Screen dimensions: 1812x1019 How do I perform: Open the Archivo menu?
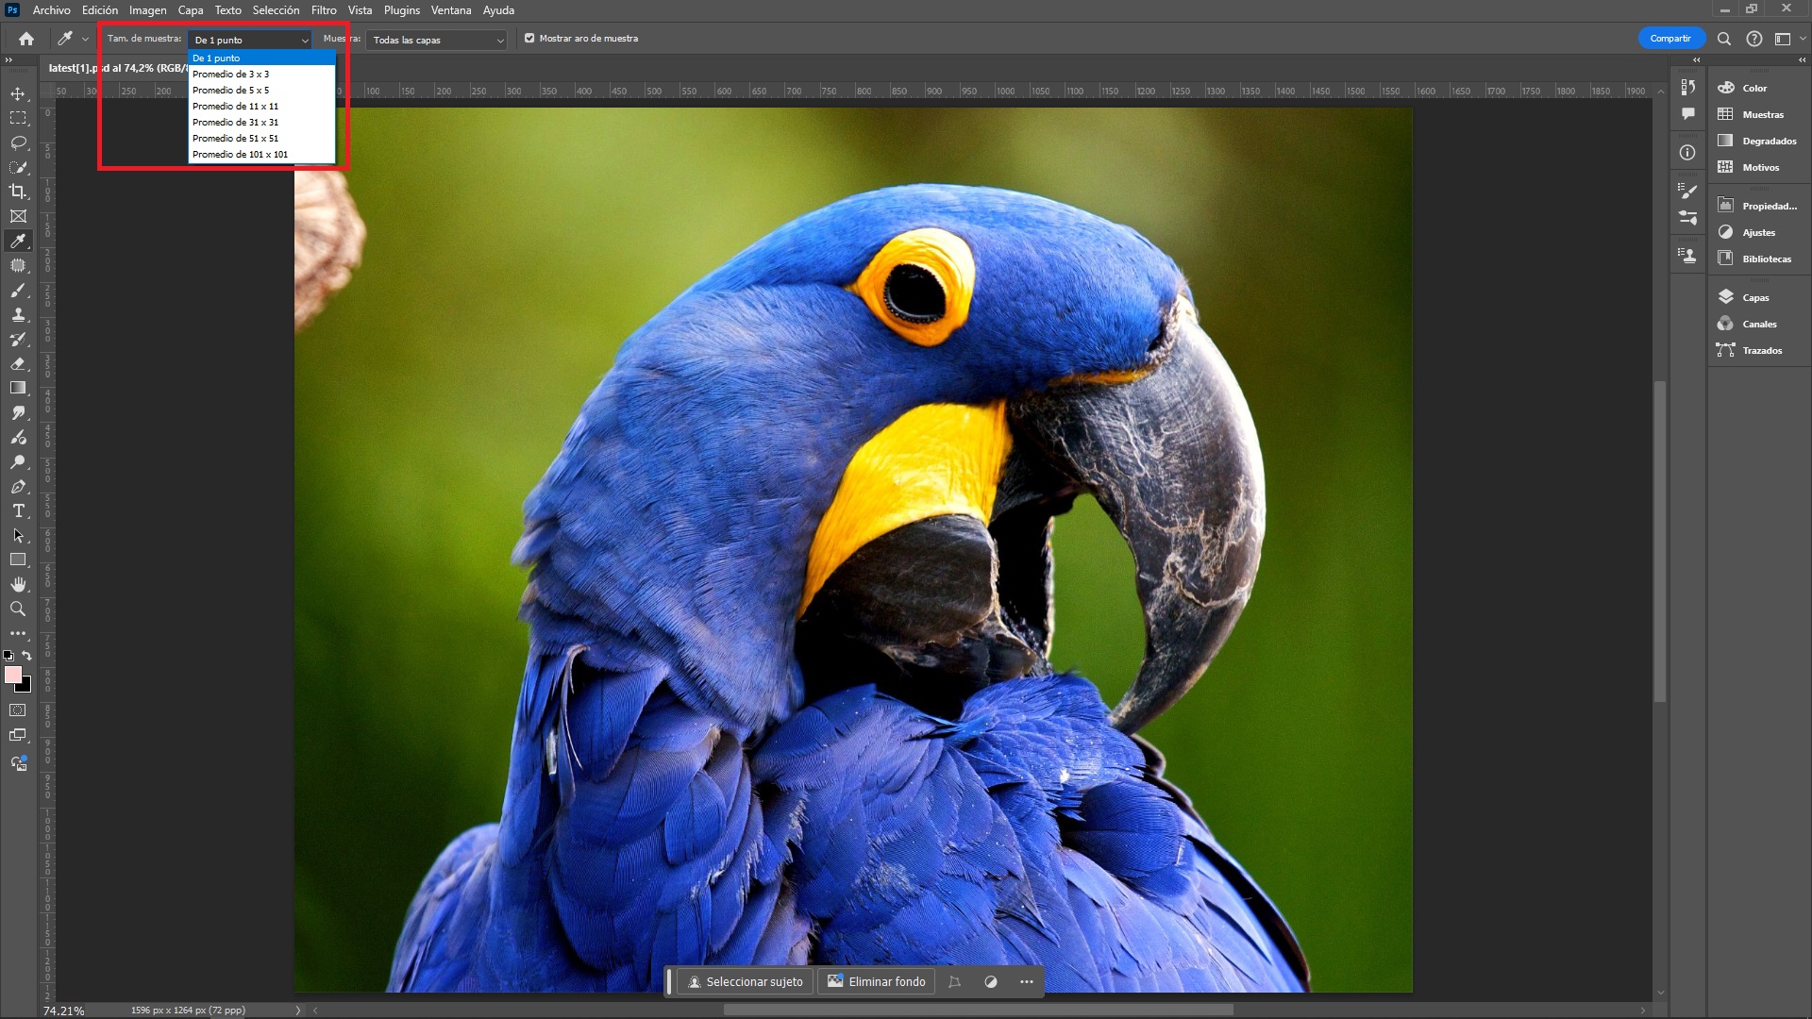click(51, 10)
